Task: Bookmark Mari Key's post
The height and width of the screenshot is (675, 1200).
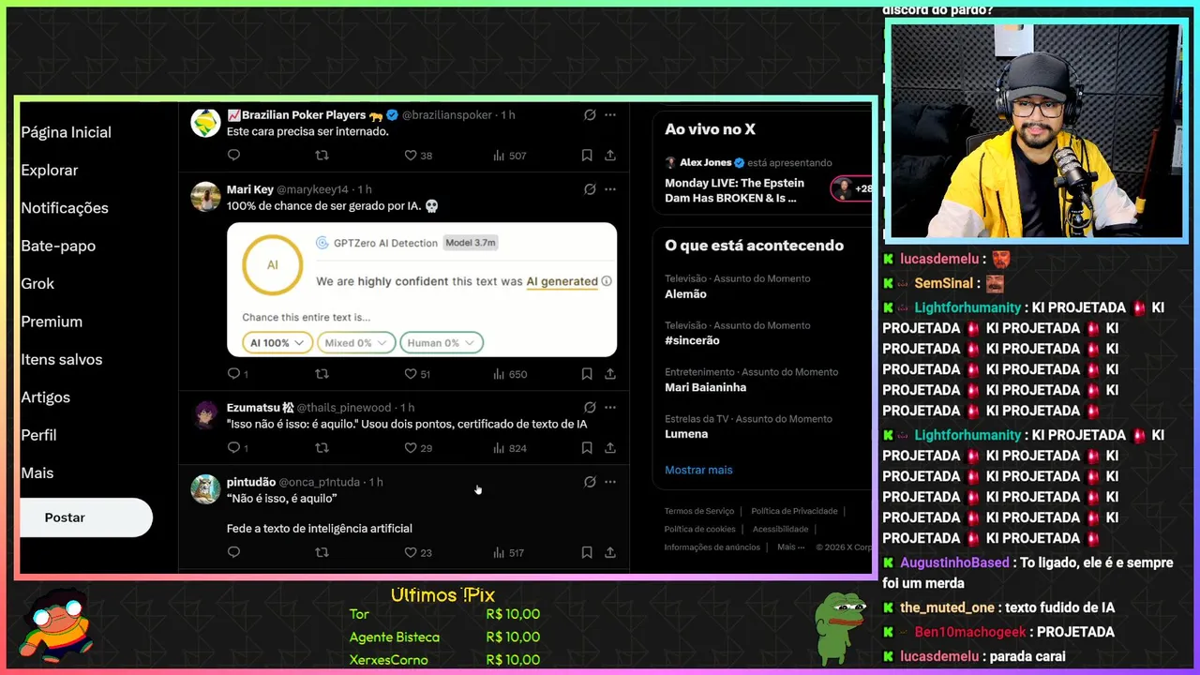Action: pos(587,374)
